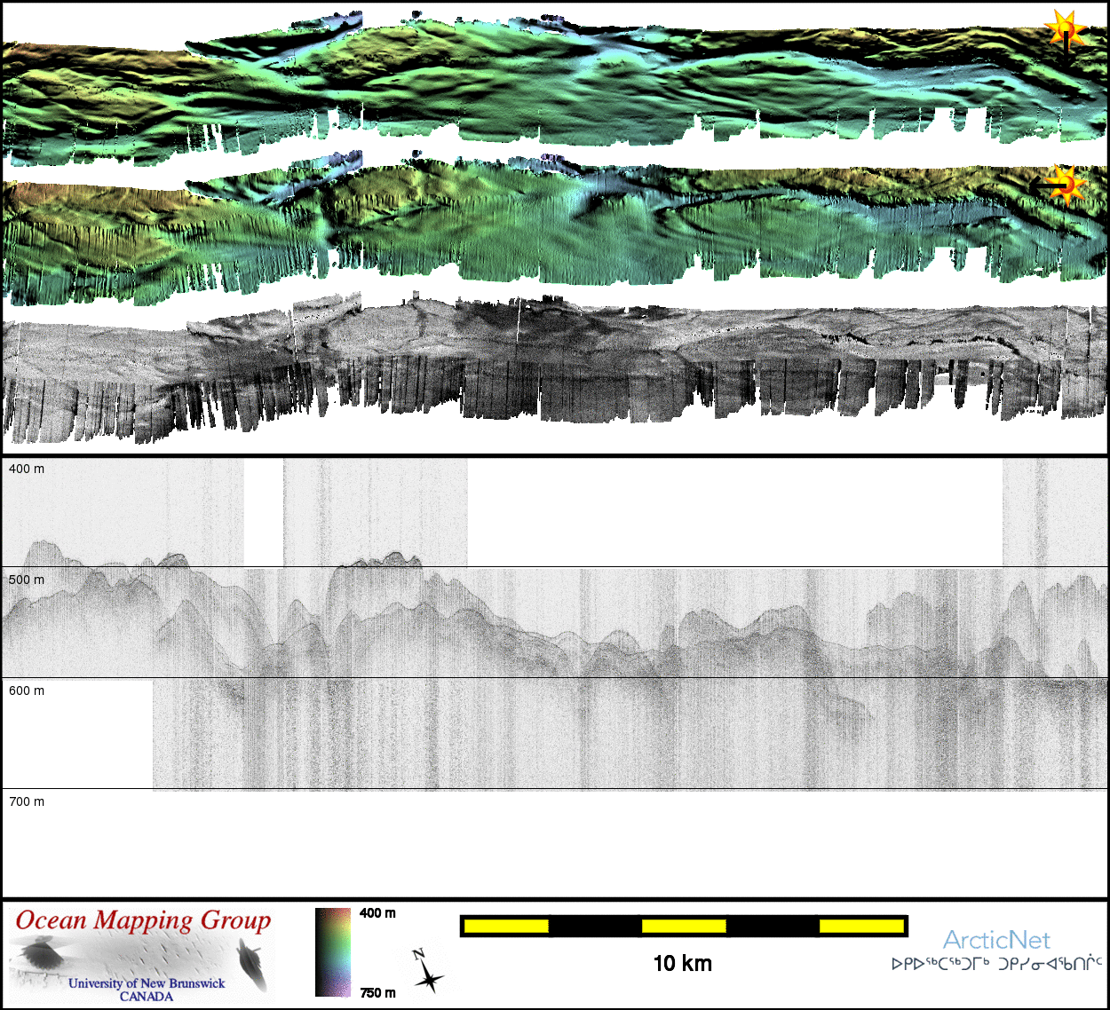Click the rightmost yellow scale bar segment
This screenshot has width=1110, height=1010.
[860, 927]
